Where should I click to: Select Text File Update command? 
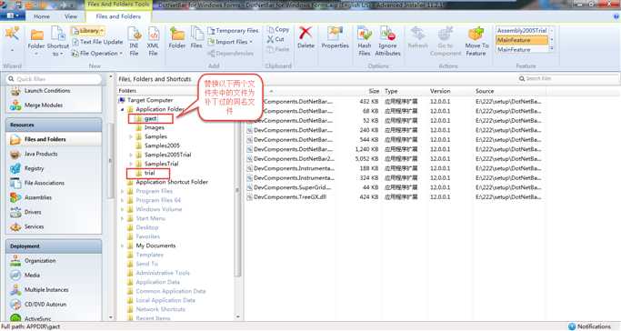[x=97, y=42]
